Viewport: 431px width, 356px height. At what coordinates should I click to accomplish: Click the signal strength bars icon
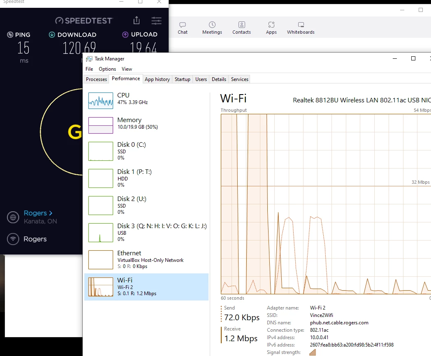(313, 352)
